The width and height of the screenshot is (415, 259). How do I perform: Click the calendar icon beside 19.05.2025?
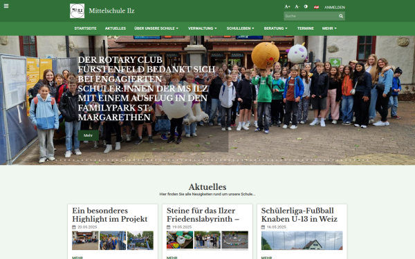pos(168,227)
